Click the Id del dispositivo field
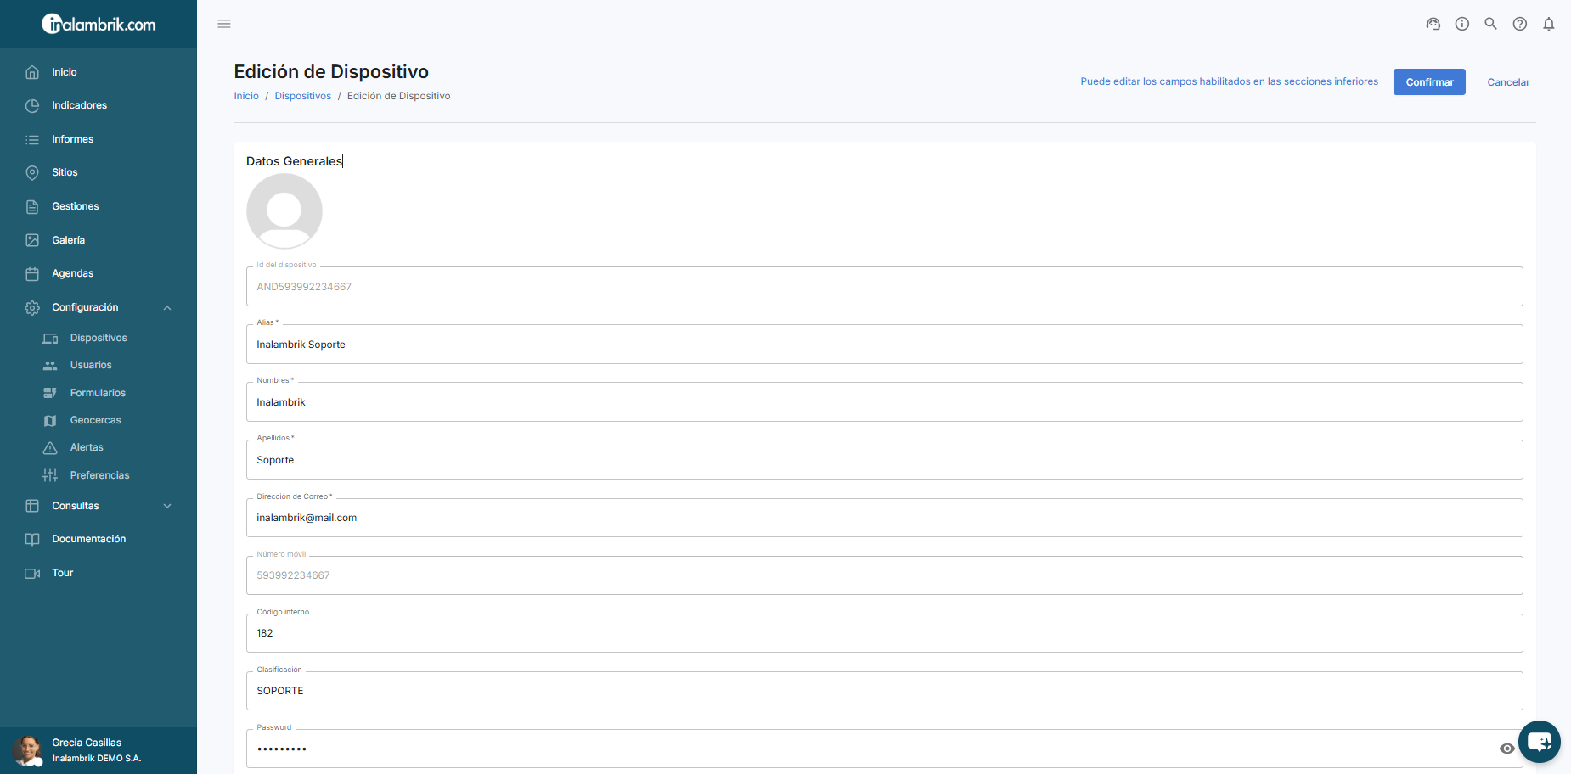Viewport: 1571px width, 774px height. (x=884, y=287)
